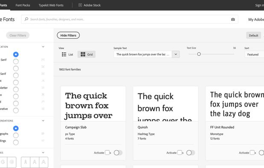The image size is (264, 168).
Task: Toggle Activate switch for Quiroh
Action: tap(191, 153)
